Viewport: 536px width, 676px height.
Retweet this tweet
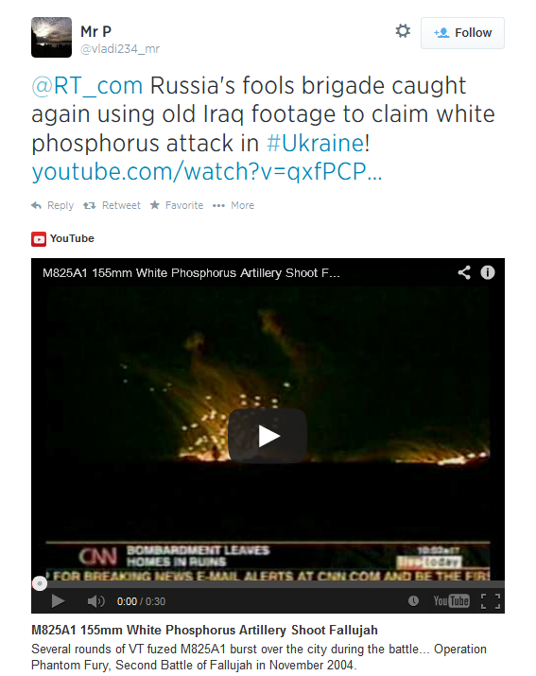pos(112,206)
